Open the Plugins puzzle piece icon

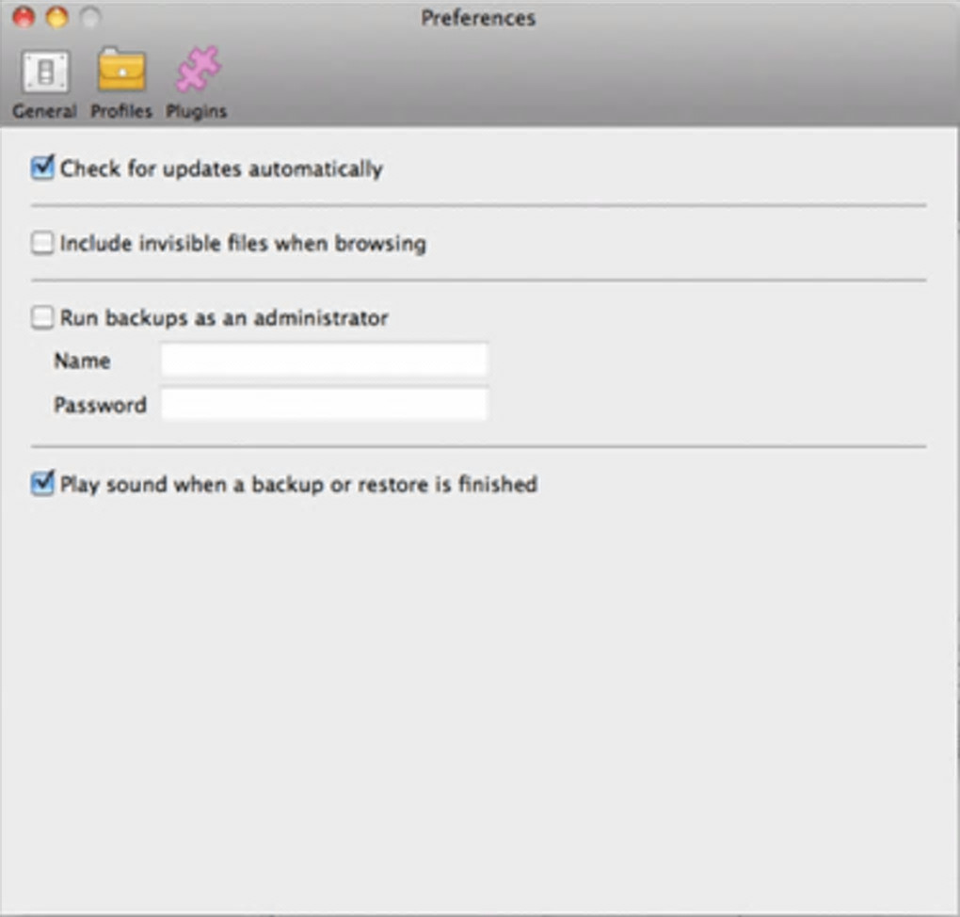click(x=198, y=70)
